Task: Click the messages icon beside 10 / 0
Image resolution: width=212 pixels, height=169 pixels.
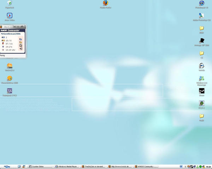Action: click(x=3, y=40)
